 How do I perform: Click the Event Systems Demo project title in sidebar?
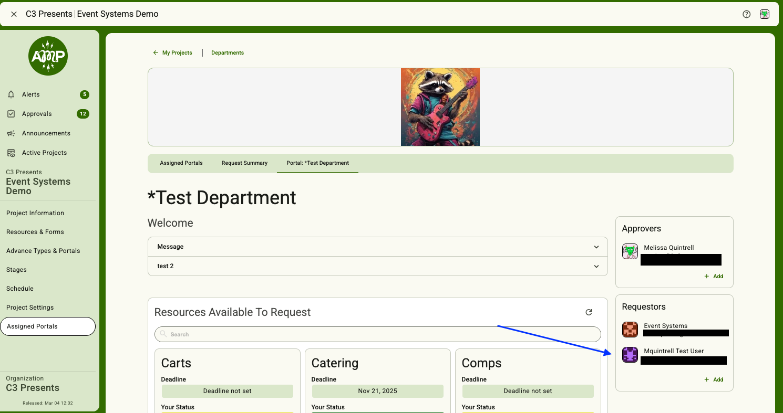pos(38,186)
